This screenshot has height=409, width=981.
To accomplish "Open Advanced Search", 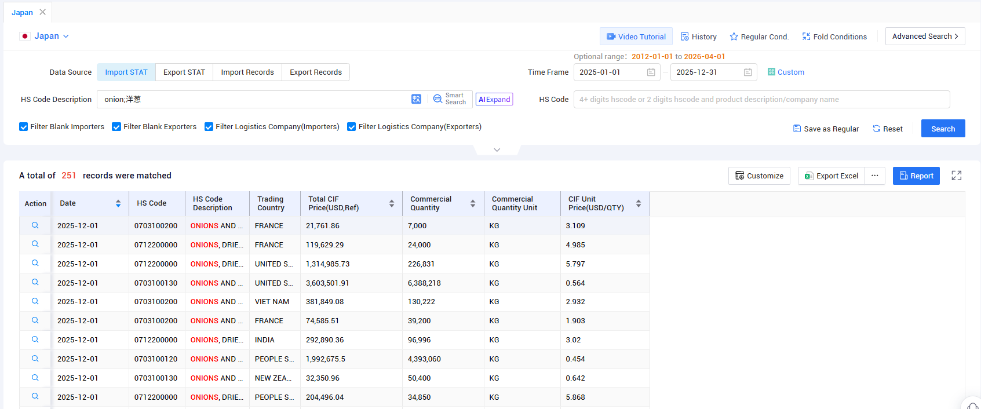I will click(x=925, y=36).
